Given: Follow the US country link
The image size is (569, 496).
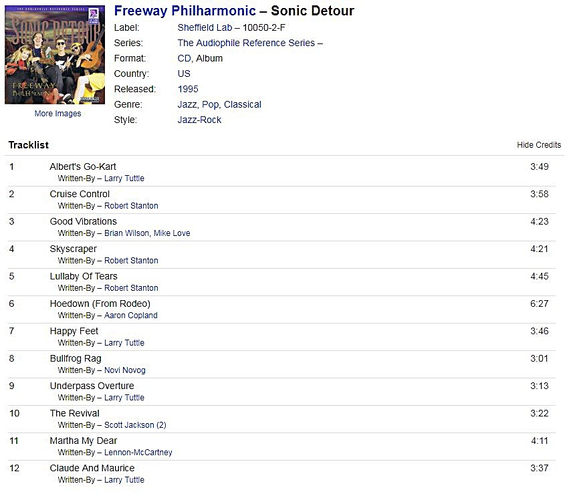Looking at the screenshot, I should point(184,74).
